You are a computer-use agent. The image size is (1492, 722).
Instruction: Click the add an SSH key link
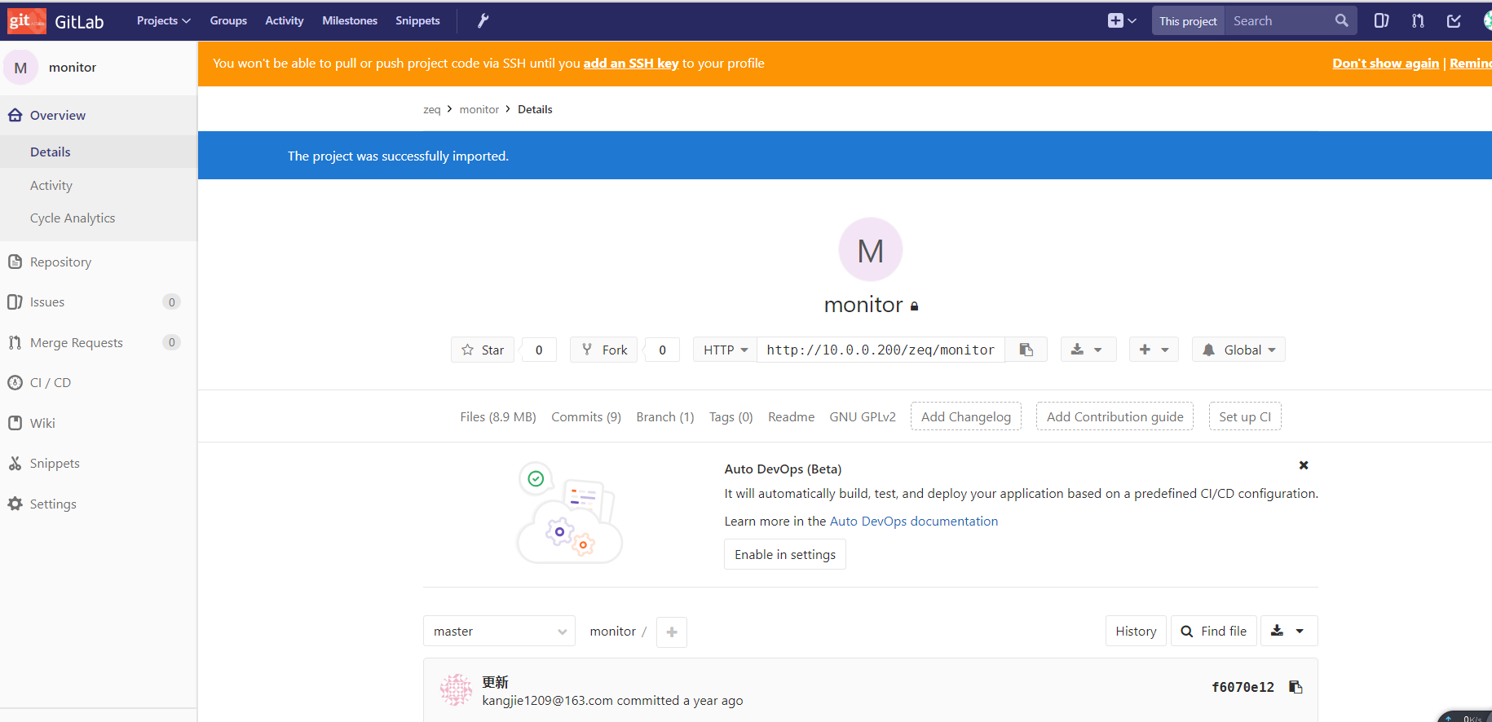coord(631,63)
